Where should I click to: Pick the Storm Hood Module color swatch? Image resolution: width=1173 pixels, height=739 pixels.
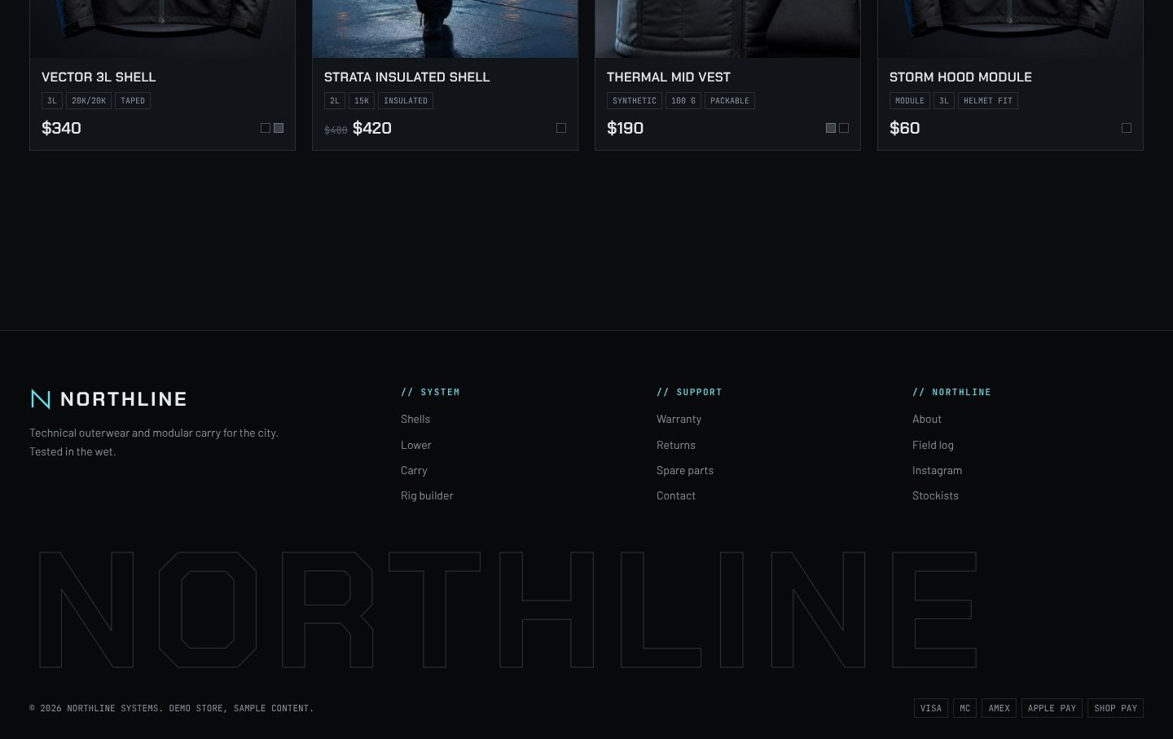[1127, 128]
